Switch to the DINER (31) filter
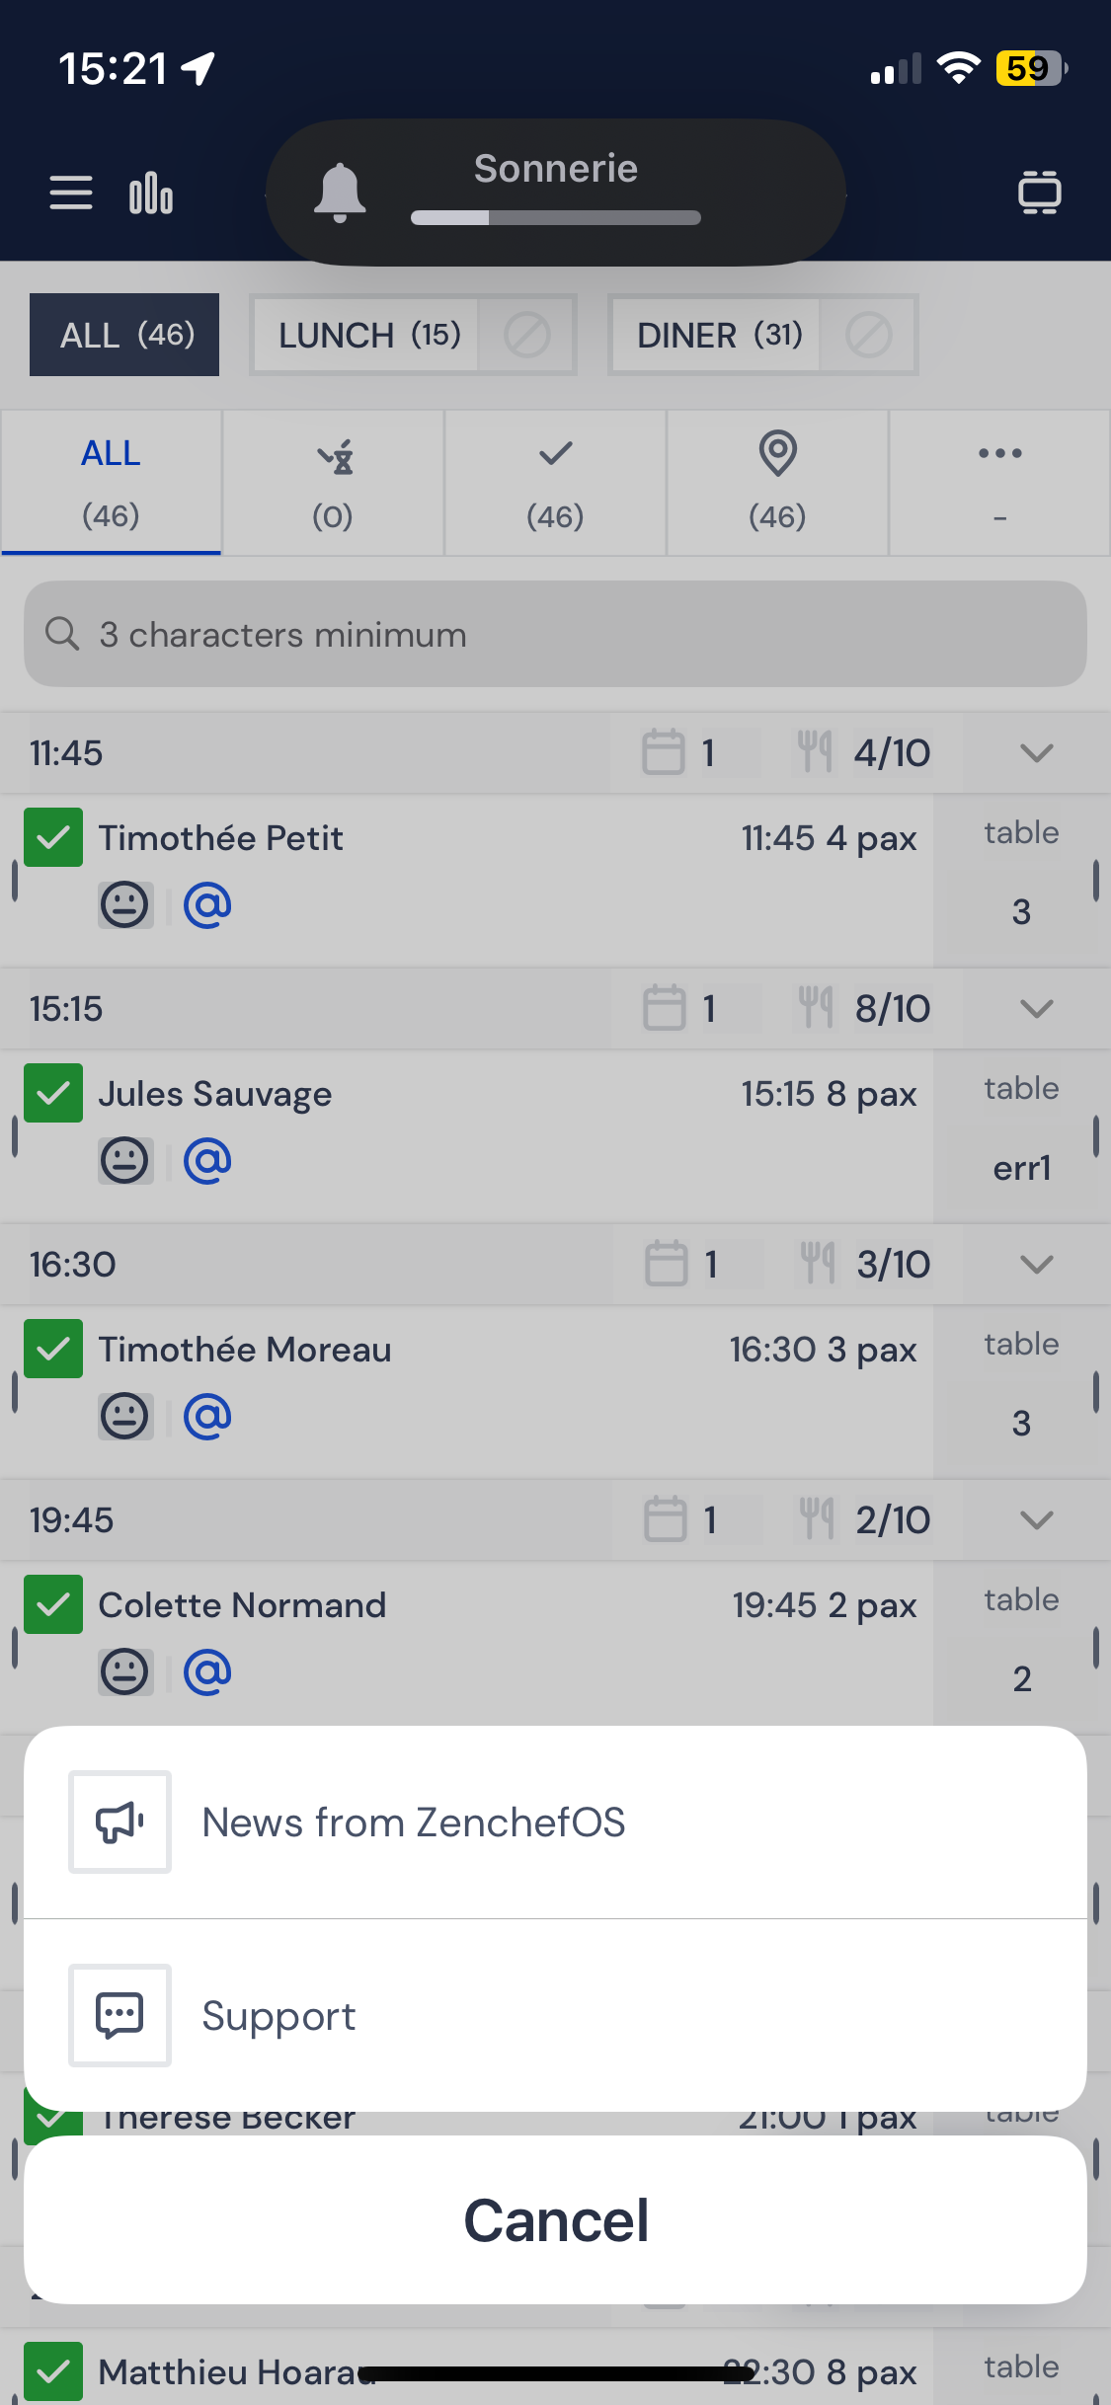1111x2405 pixels. pyautogui.click(x=718, y=335)
